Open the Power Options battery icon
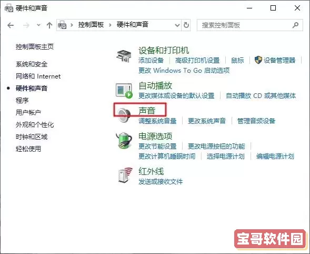Image resolution: width=310 pixels, height=254 pixels. click(x=124, y=140)
